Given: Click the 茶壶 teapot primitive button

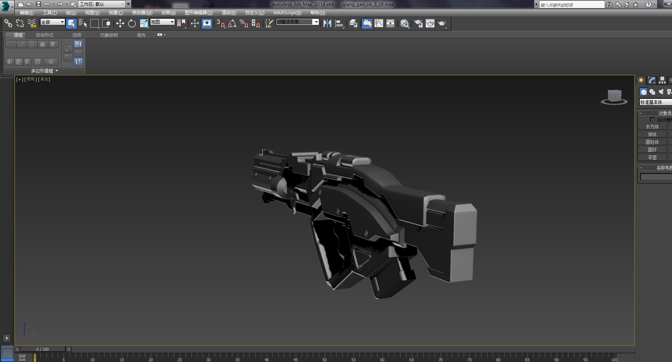Looking at the screenshot, I should pos(652,157).
